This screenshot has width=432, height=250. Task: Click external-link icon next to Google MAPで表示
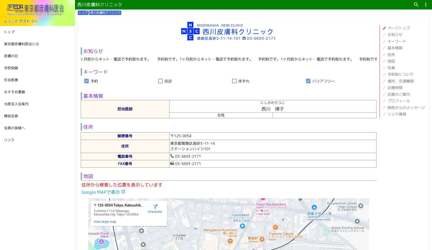123,191
